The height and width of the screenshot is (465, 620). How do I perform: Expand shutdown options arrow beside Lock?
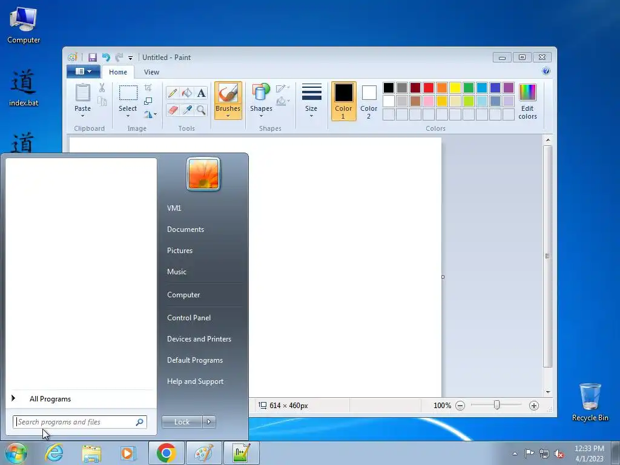[209, 422]
